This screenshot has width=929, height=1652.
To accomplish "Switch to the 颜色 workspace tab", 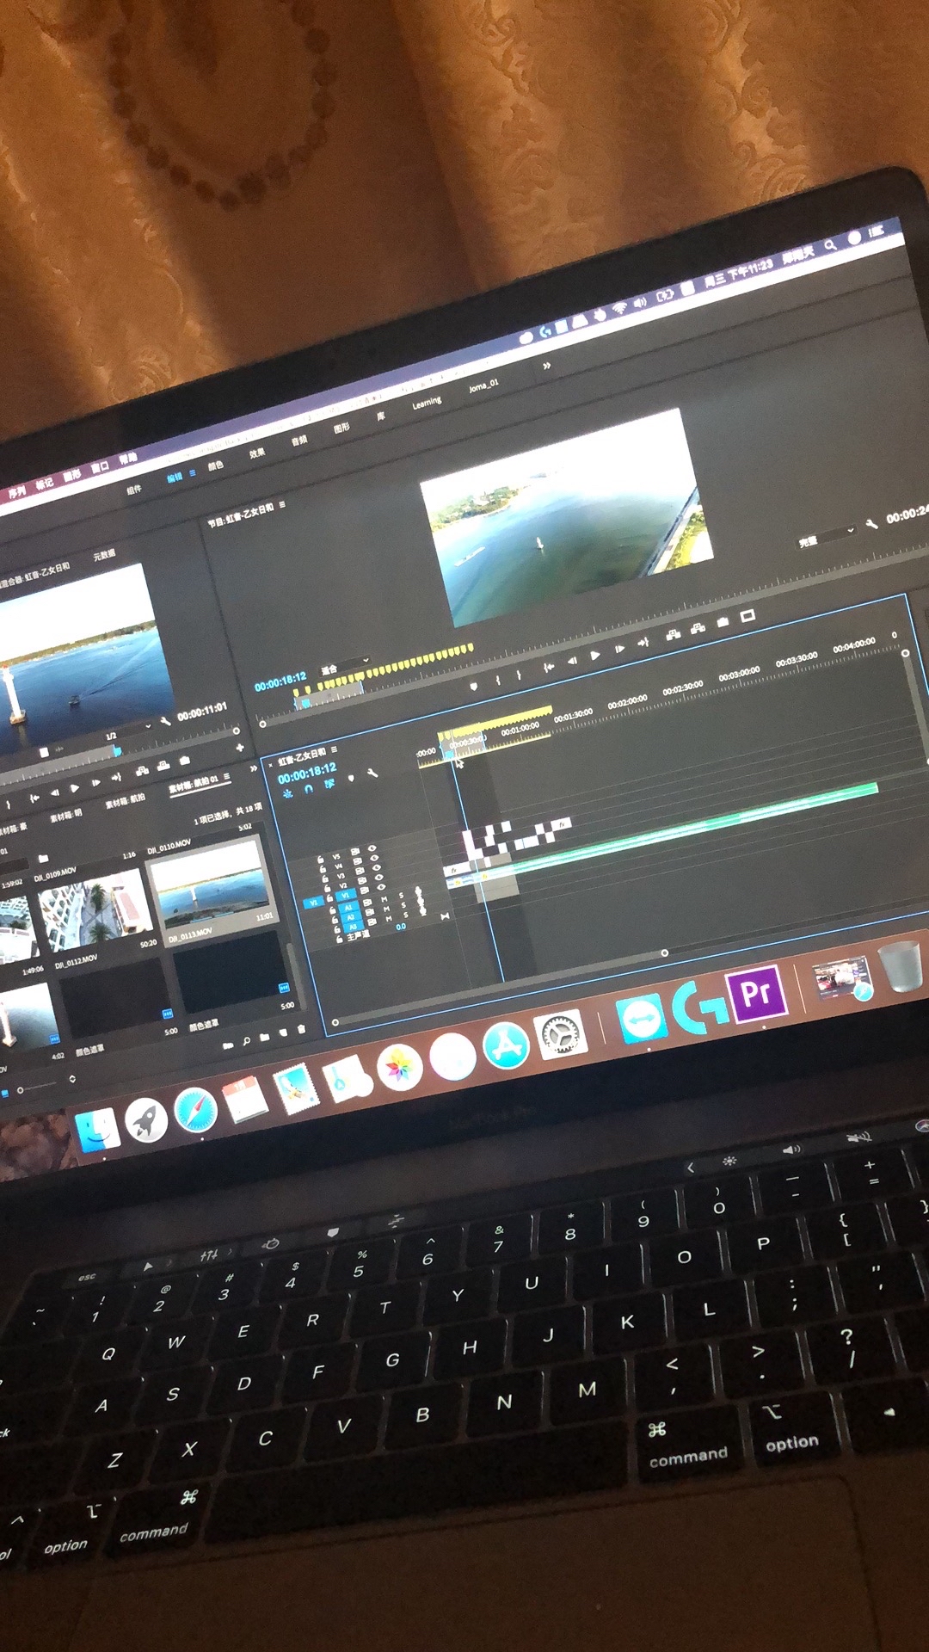I will [x=215, y=465].
